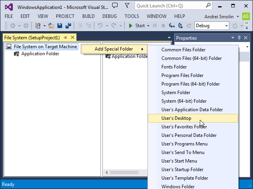
Task: Close the Properties panel
Action: [246, 38]
